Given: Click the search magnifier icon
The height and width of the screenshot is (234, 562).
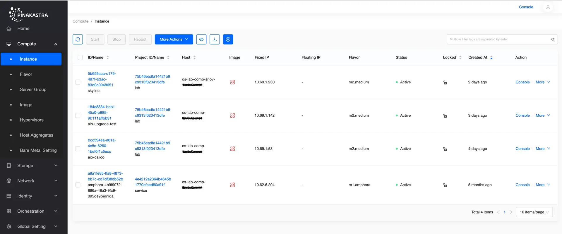Looking at the screenshot, I should pyautogui.click(x=553, y=39).
